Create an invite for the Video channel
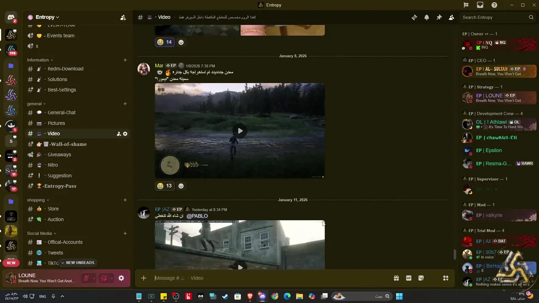 coord(119,134)
